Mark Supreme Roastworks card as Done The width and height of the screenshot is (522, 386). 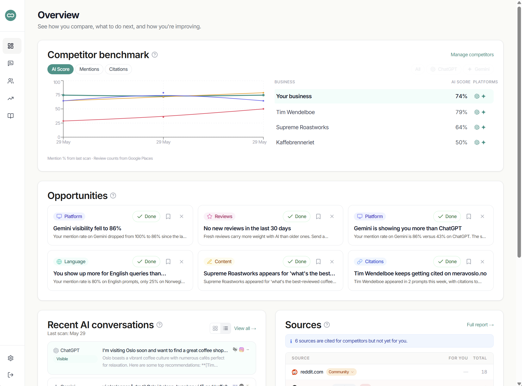[297, 262]
